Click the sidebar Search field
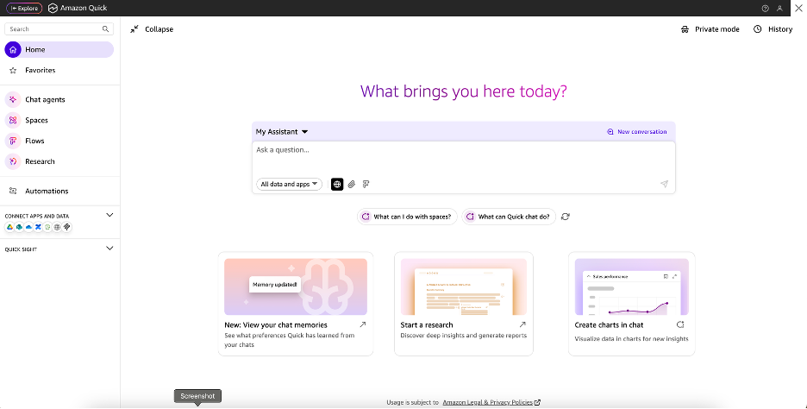807x409 pixels. pos(59,28)
